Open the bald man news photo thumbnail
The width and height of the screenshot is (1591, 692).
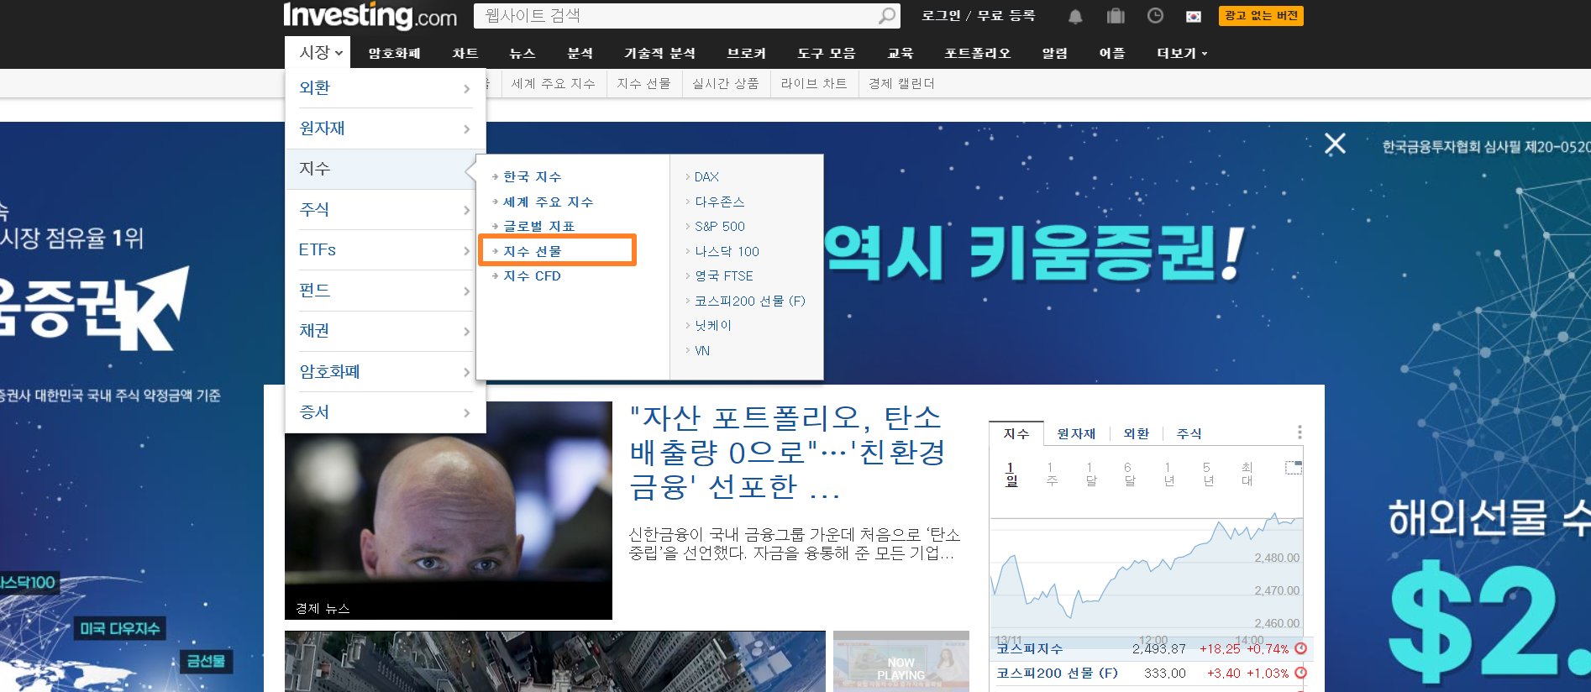(x=449, y=511)
